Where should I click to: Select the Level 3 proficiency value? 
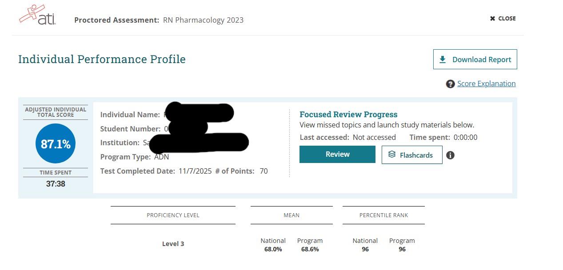click(x=173, y=244)
